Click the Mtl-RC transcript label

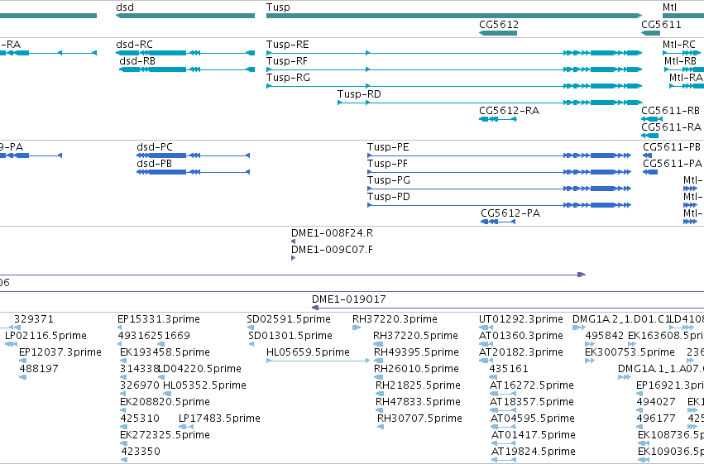point(679,45)
